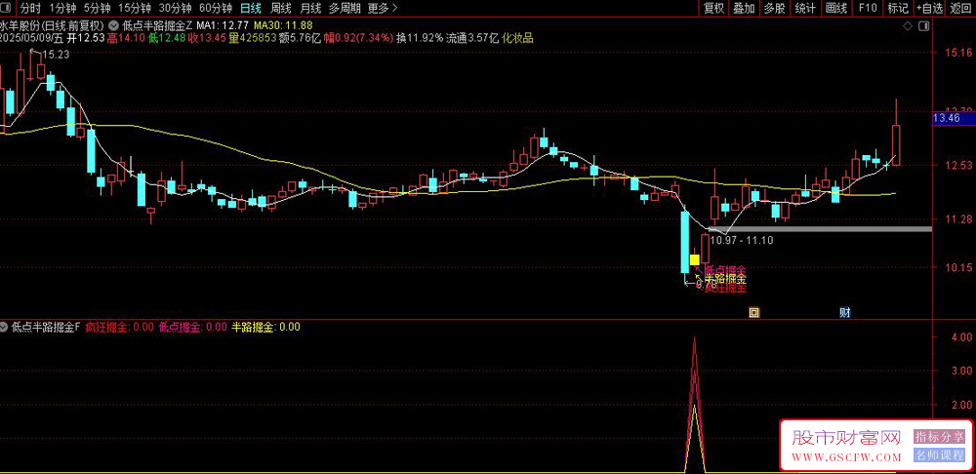Image resolution: width=976 pixels, height=474 pixels.
Task: Click the 标记 mark button
Action: click(x=898, y=8)
